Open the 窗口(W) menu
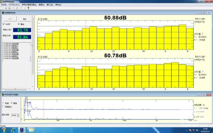 [x=50, y=5]
